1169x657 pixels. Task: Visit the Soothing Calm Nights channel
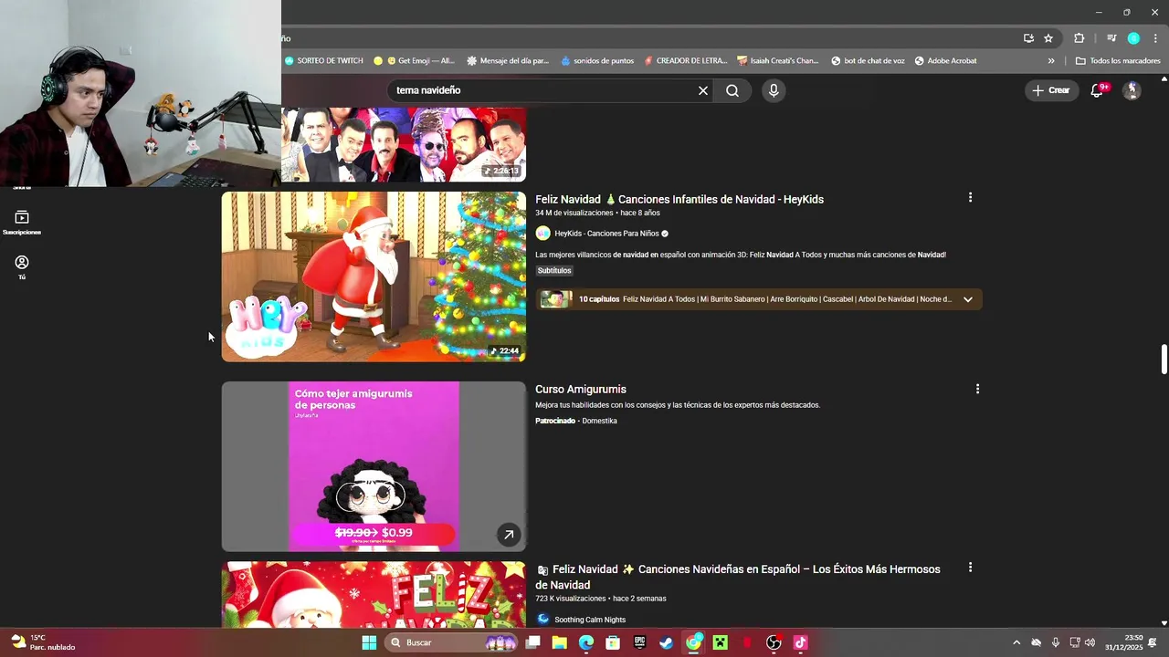590,620
